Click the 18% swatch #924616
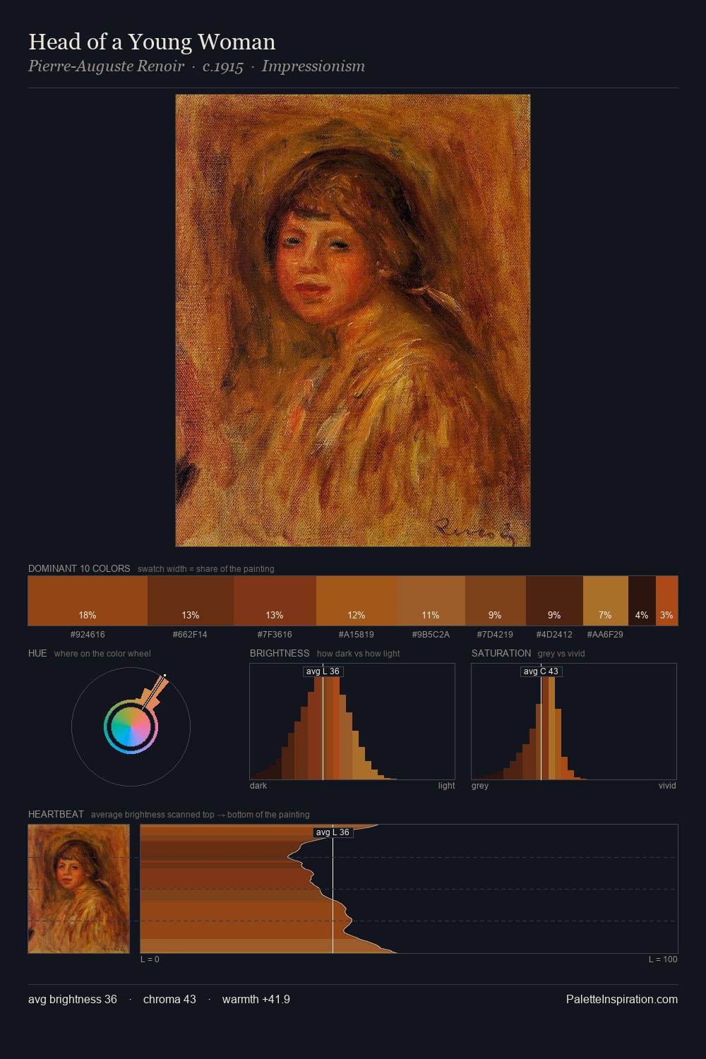706x1059 pixels. pos(88,601)
